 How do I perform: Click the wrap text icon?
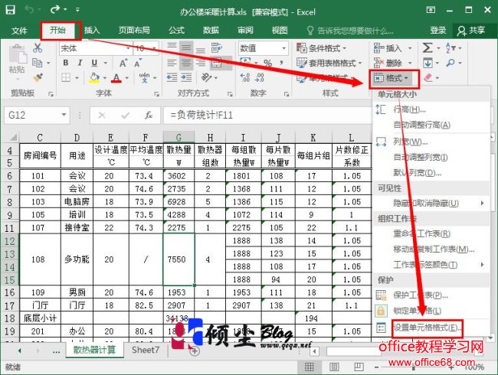(x=217, y=48)
